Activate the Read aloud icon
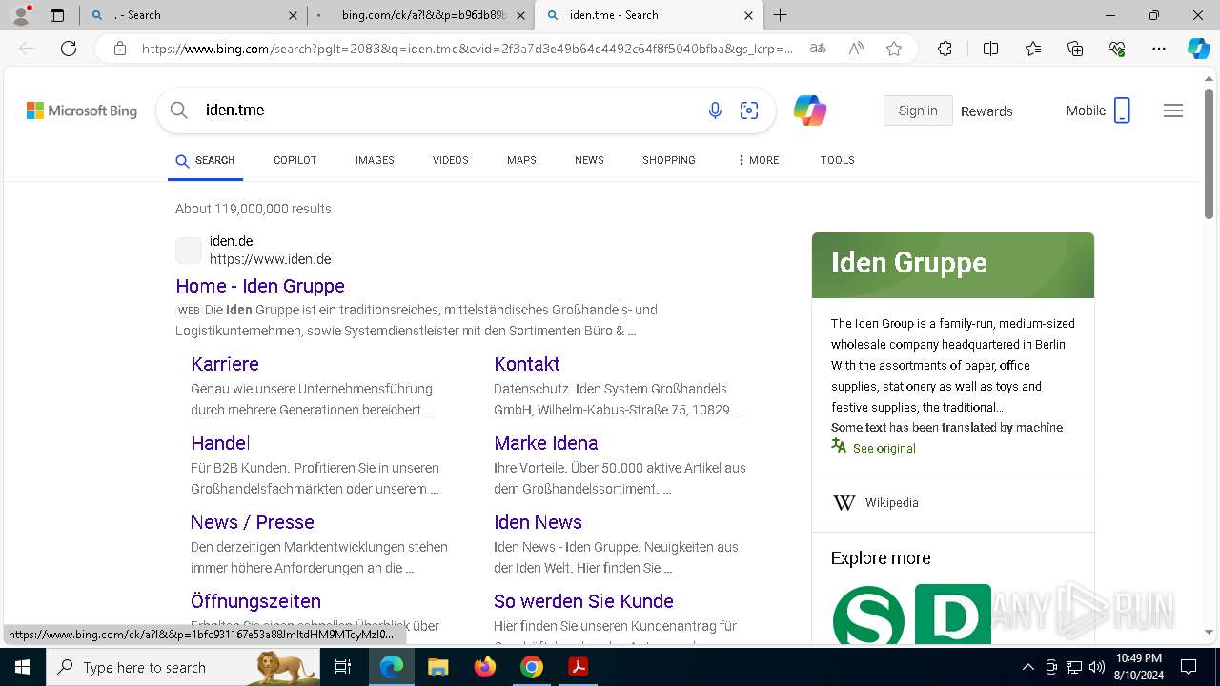 point(856,49)
